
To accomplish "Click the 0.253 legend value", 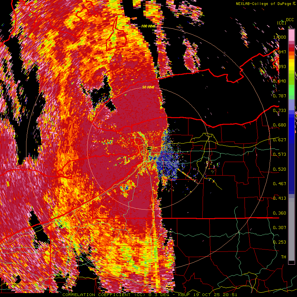I will [x=280, y=242].
